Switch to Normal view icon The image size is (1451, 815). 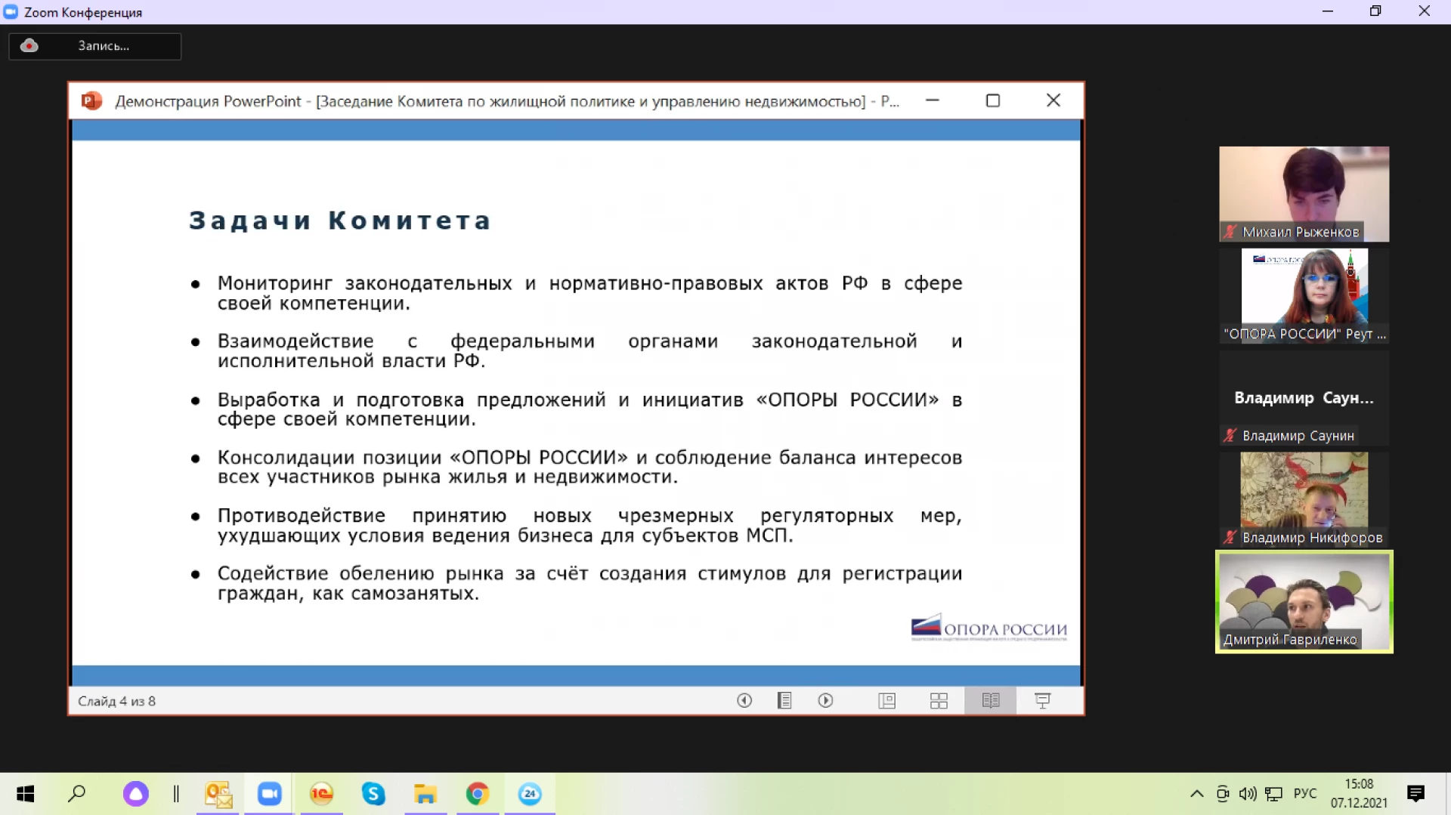click(887, 700)
